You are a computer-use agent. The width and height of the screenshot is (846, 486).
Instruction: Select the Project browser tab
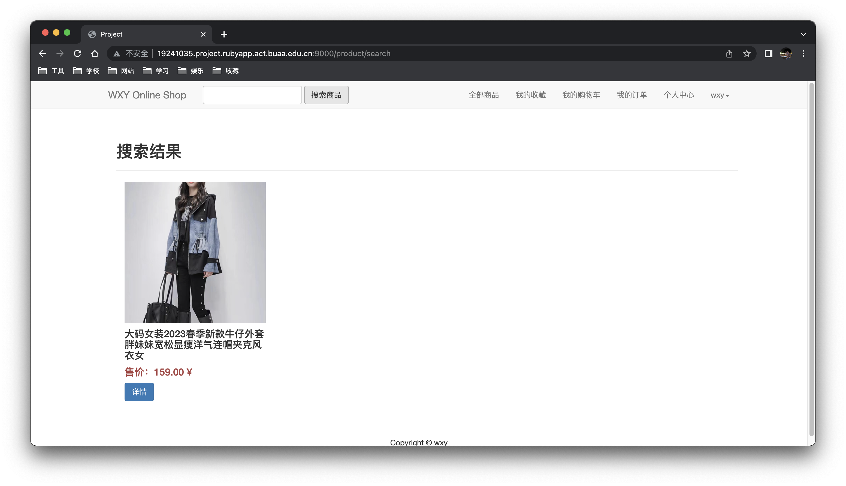click(146, 34)
